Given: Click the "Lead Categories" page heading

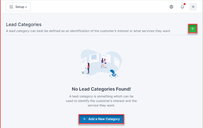Looking at the screenshot, I should pyautogui.click(x=24, y=25).
